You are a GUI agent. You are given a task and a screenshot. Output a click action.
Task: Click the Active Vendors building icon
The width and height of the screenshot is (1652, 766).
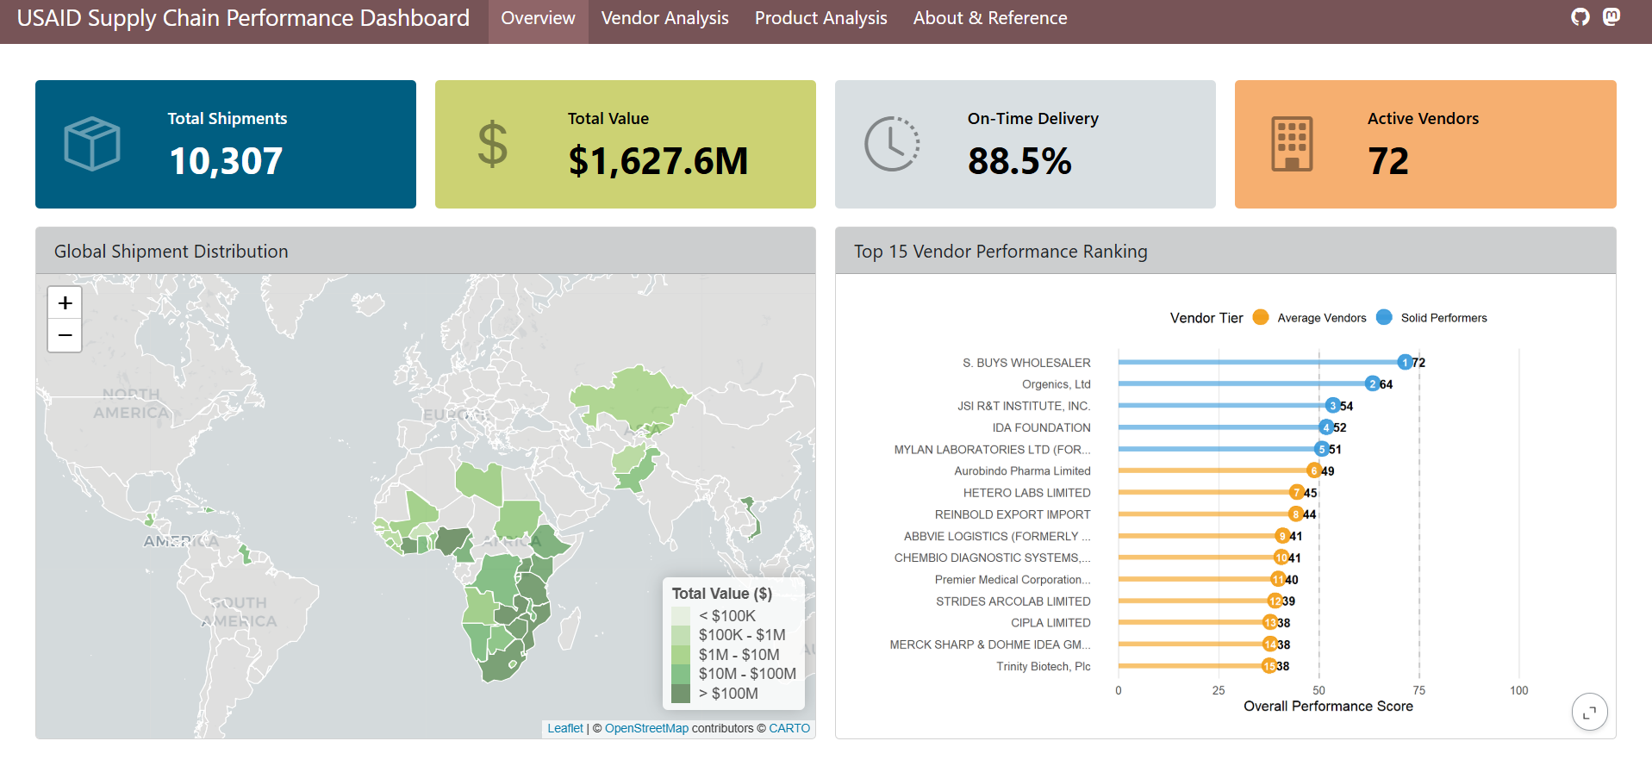click(x=1292, y=144)
